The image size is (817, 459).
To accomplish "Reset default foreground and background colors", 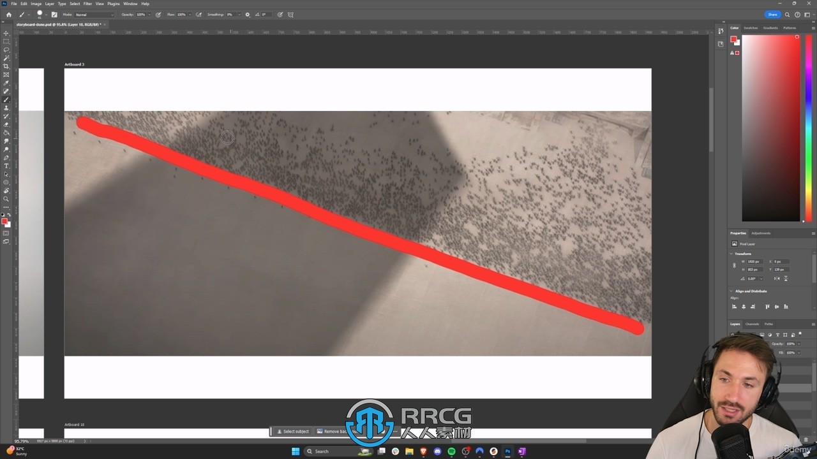I will coord(4,215).
